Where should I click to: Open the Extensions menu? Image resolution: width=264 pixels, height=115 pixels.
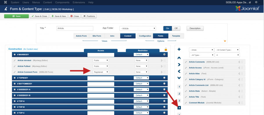[79, 2]
